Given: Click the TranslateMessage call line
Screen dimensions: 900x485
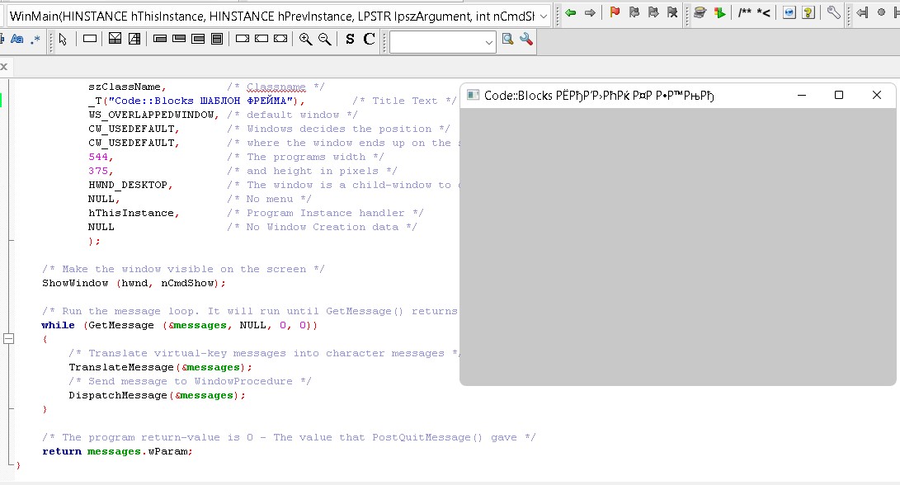Looking at the screenshot, I should tap(160, 367).
